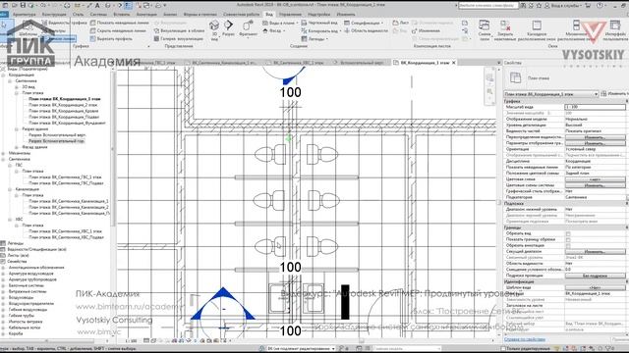
Task: Click the plan view type icon in Properties
Action: [515, 77]
